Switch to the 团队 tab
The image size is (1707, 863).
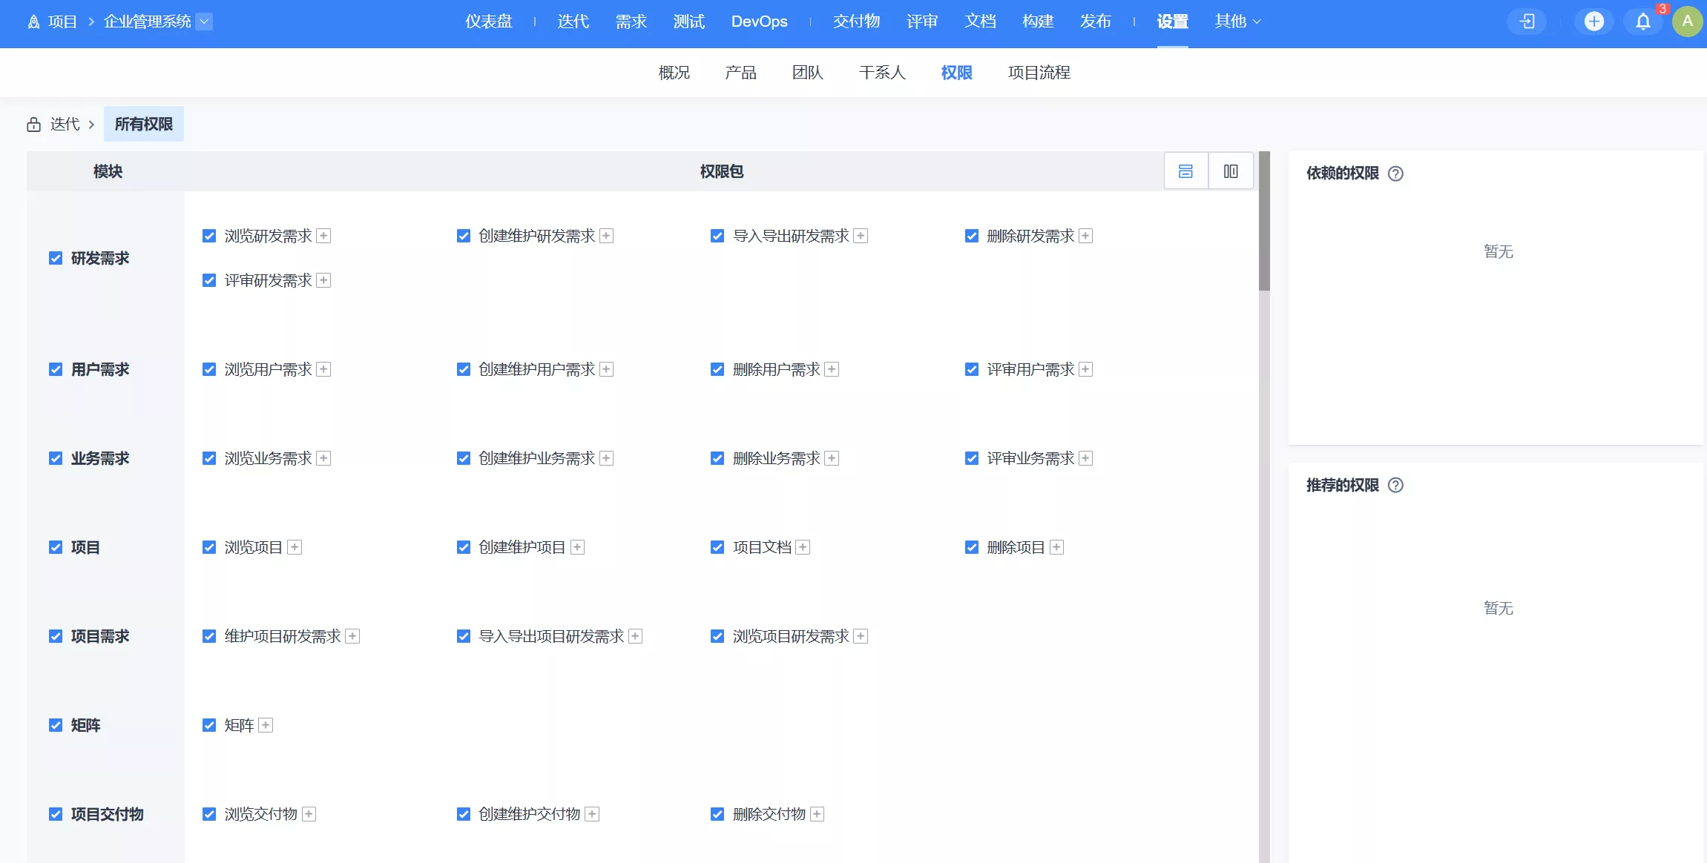tap(807, 73)
